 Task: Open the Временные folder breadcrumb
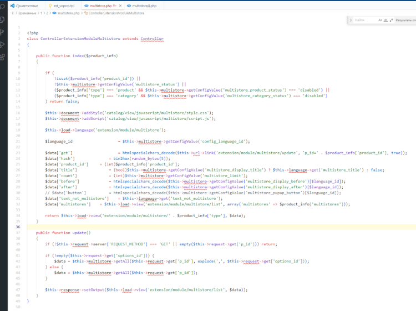pos(28,12)
